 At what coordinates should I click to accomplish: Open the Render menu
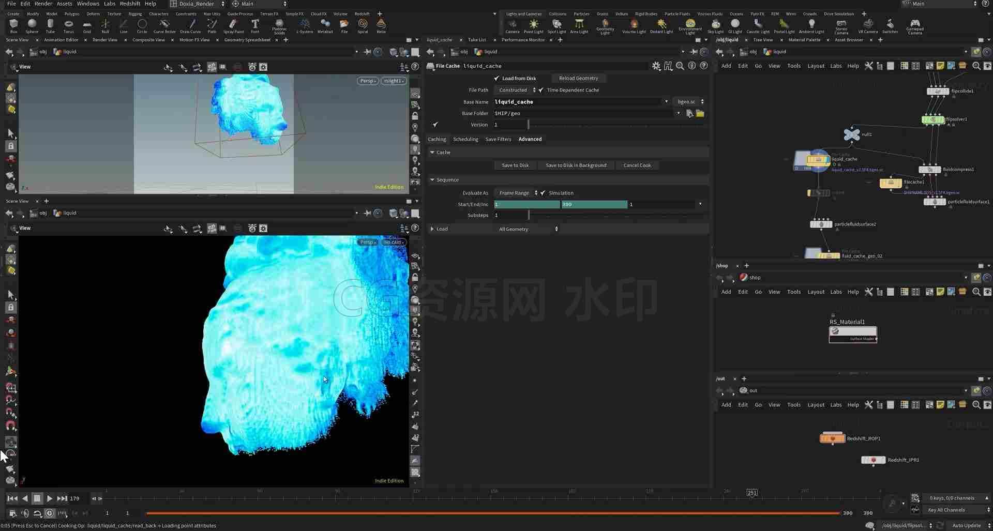43,4
